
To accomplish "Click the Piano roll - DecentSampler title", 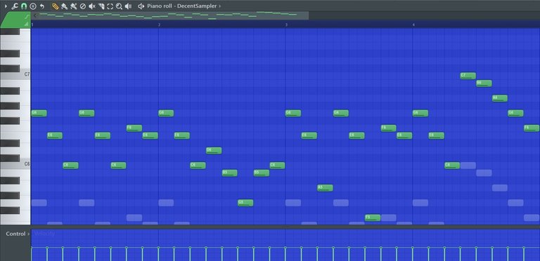I will [182, 6].
